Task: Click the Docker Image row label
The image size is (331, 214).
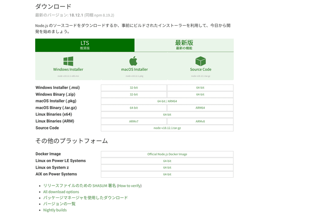Action: point(48,154)
